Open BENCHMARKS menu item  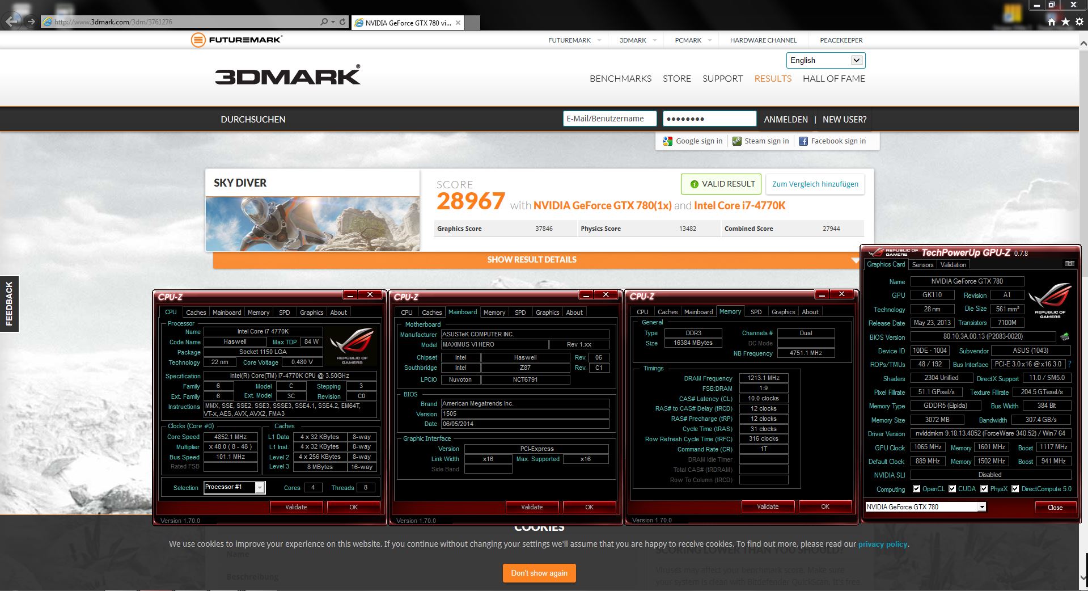pyautogui.click(x=620, y=79)
